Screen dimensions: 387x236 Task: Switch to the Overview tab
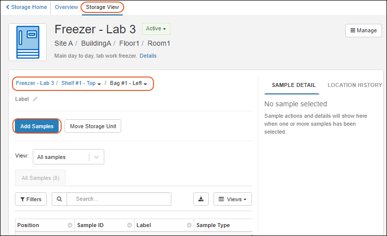[x=67, y=7]
